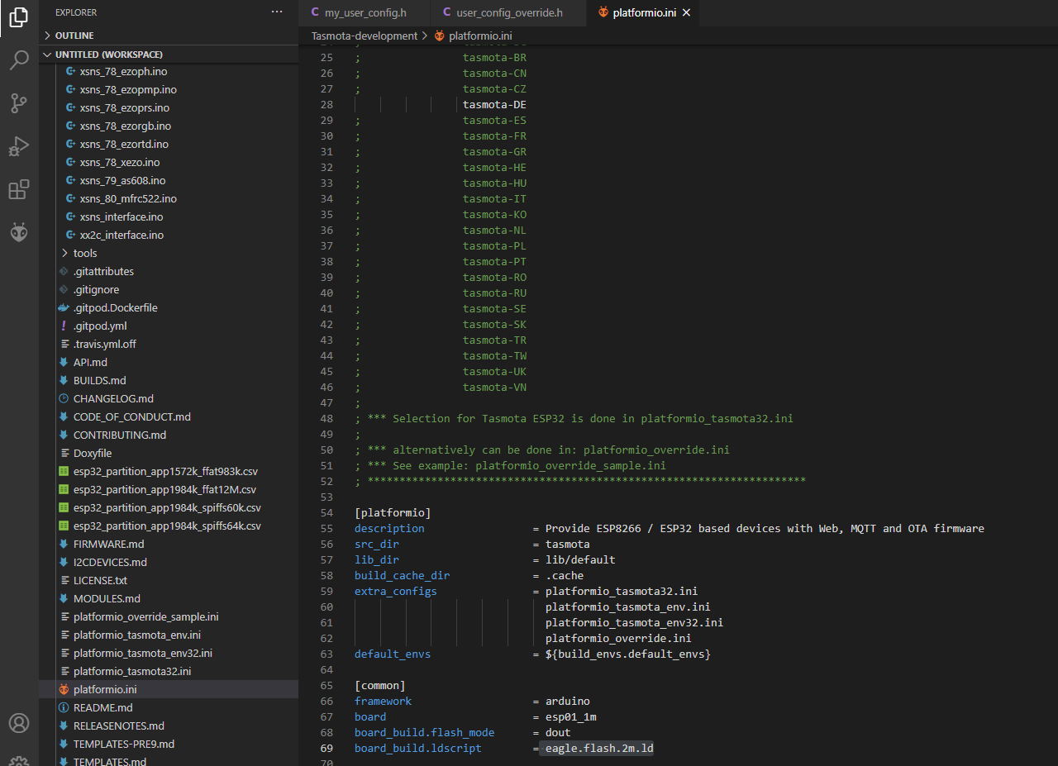Screen dimensions: 1058x766
Task: Open esp32_partition_app1984k_spiffs60k.csv
Action: point(167,507)
